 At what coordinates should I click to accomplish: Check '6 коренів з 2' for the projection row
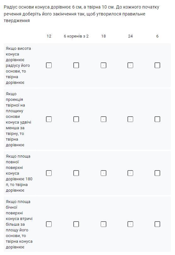coord(76,119)
